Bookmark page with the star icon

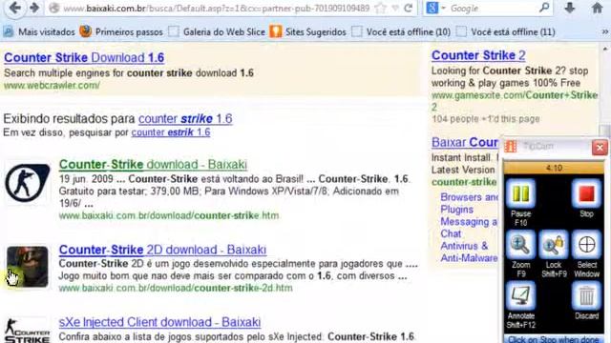click(381, 8)
